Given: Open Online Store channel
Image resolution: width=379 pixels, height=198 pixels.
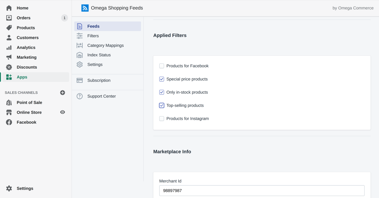Looking at the screenshot, I should pyautogui.click(x=29, y=113).
